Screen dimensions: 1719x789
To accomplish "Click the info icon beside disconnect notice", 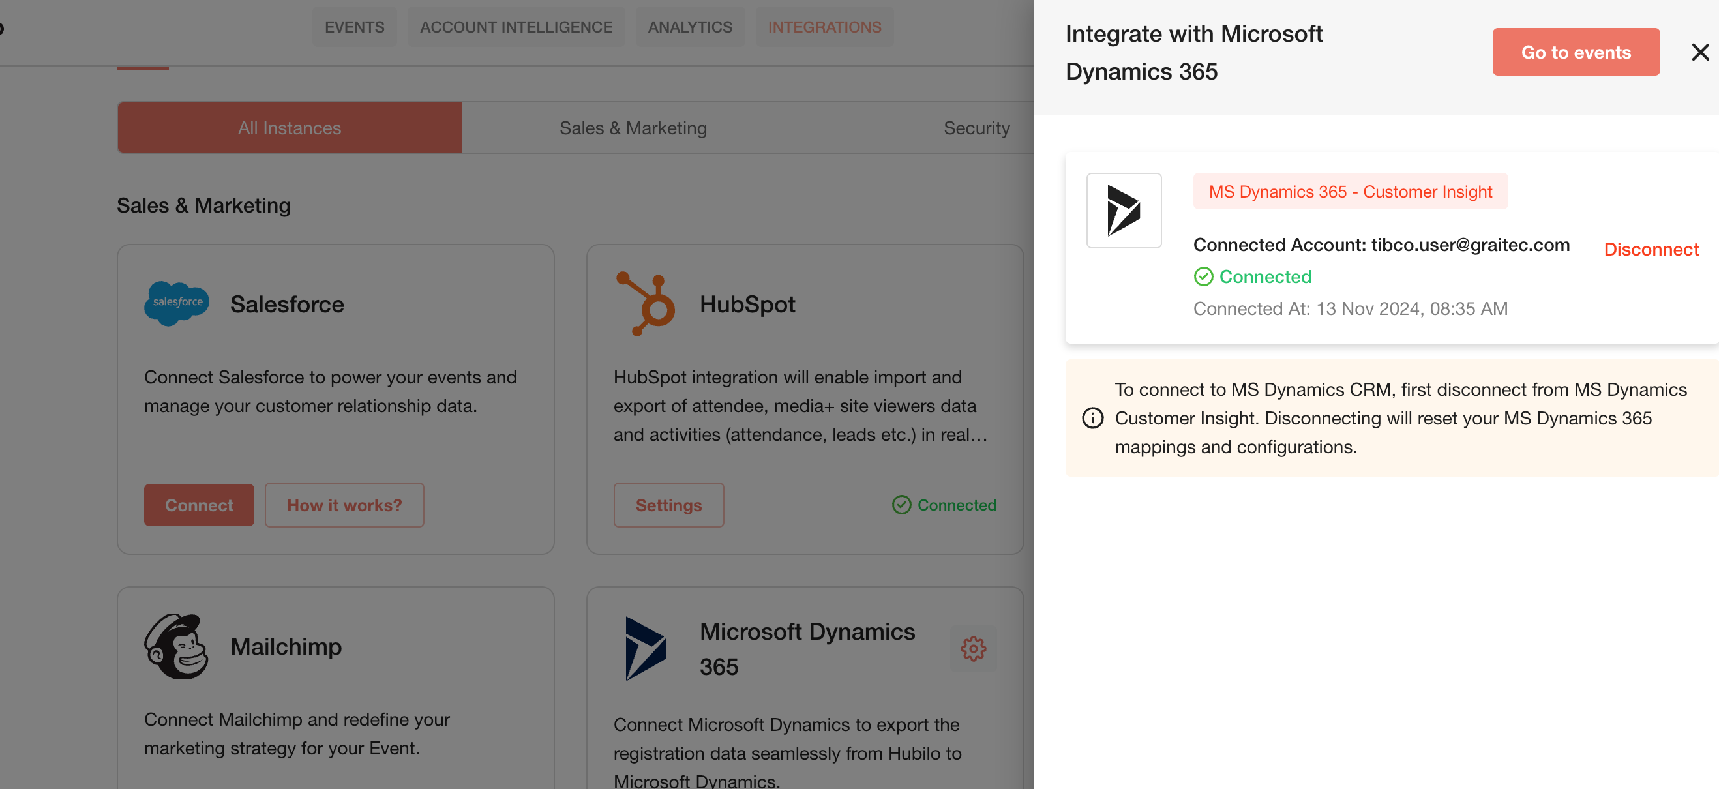I will pos(1092,418).
